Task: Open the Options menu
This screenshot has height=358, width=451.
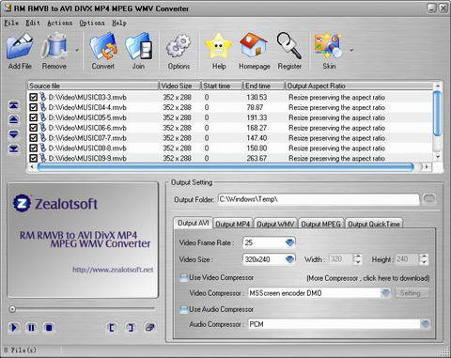Action: pyautogui.click(x=92, y=23)
